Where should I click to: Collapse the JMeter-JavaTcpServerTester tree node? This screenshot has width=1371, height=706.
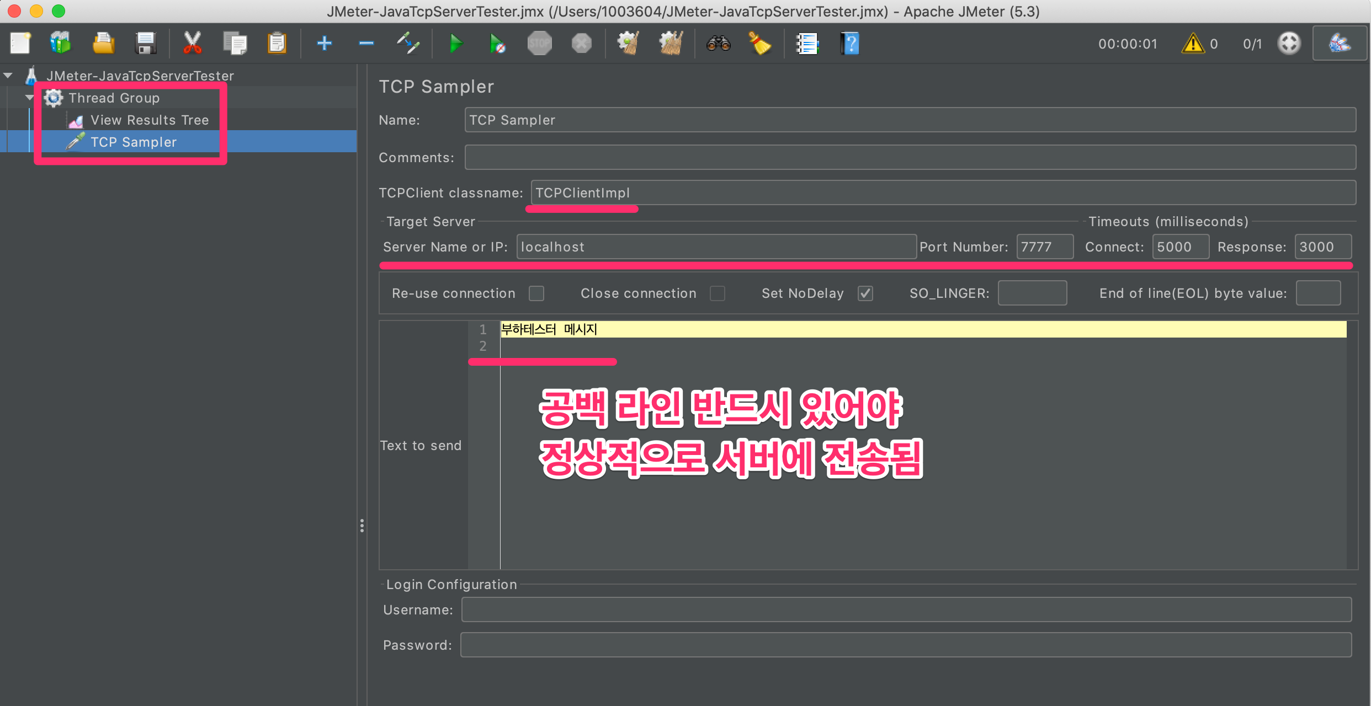[x=8, y=76]
